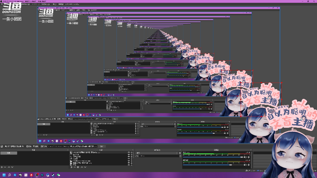317x178 pixels.
Task: Open Steam from the taskbar
Action: point(53,175)
